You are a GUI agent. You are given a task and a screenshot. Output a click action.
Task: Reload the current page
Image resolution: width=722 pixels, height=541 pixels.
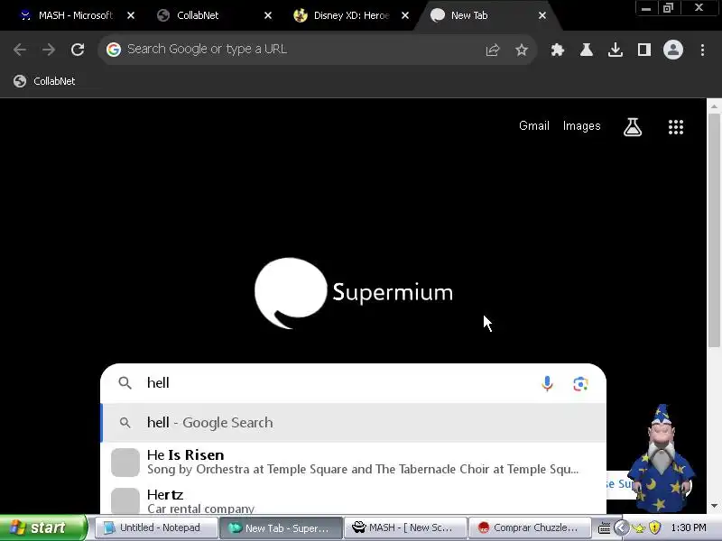78,50
